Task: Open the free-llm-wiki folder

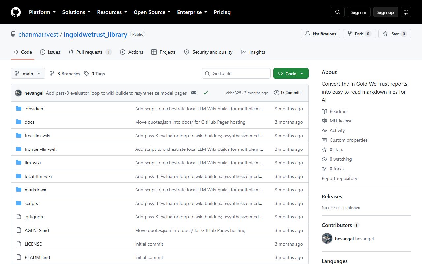Action: pyautogui.click(x=38, y=136)
